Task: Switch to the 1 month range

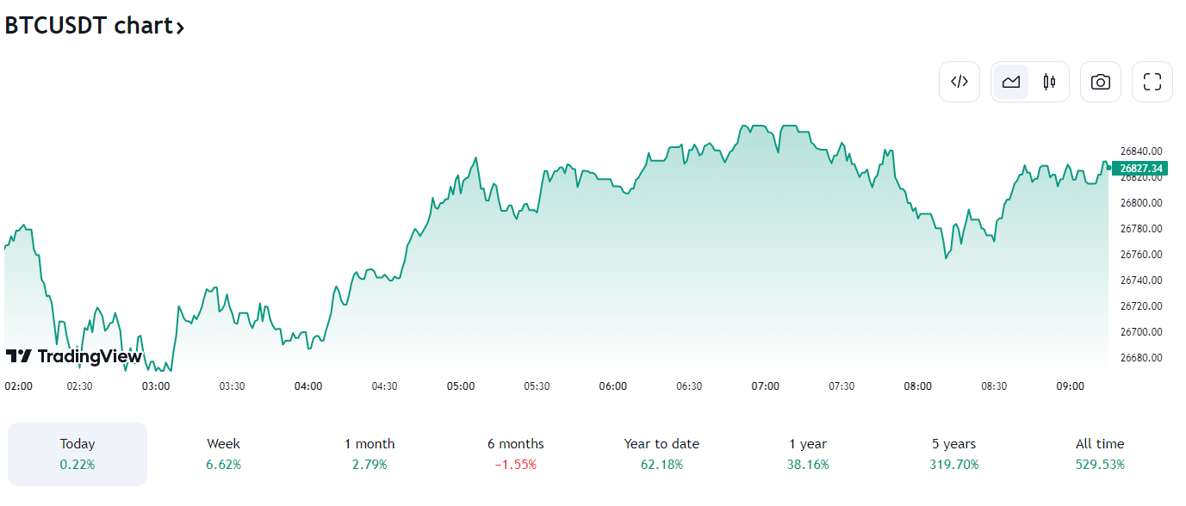Action: pos(369,454)
